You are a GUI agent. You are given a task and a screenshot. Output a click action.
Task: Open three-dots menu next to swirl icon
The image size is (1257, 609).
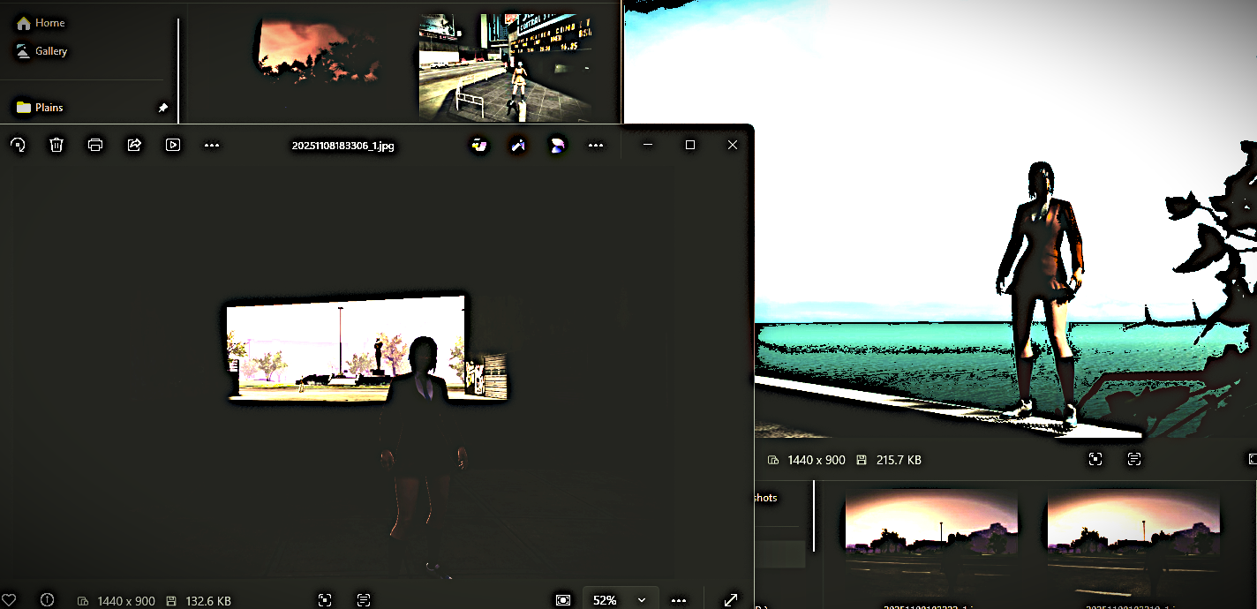coord(596,146)
